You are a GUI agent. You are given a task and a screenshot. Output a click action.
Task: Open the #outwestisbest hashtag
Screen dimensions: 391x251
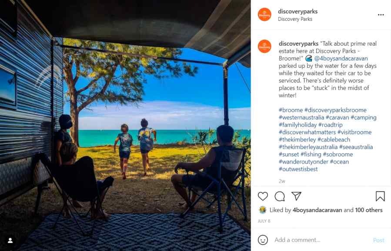[x=298, y=169]
